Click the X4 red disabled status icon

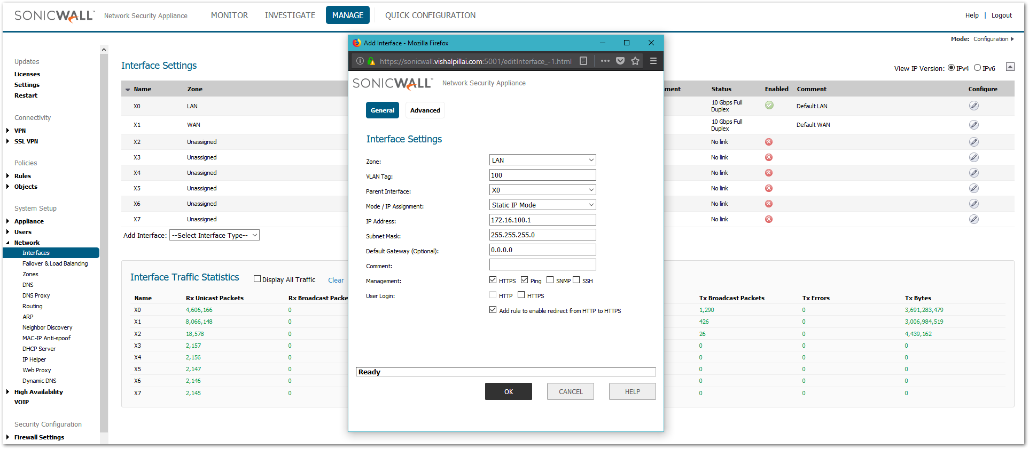click(769, 173)
